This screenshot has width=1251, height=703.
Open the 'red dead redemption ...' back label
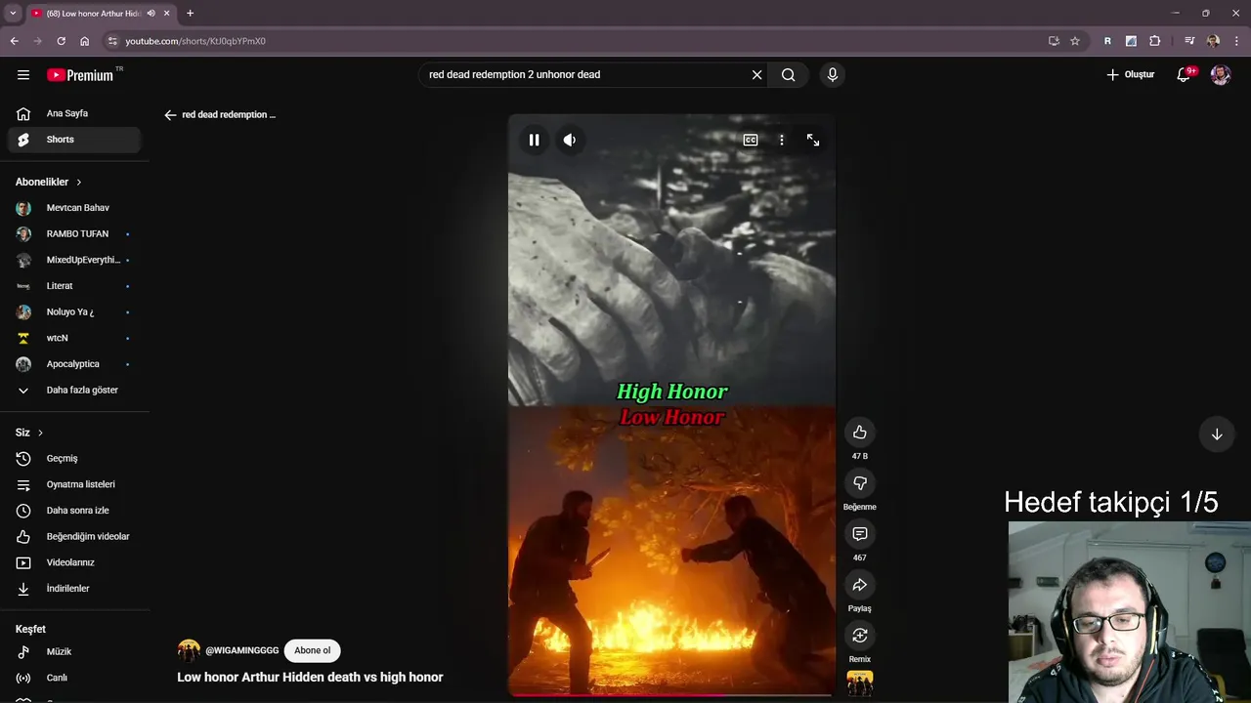tap(229, 114)
